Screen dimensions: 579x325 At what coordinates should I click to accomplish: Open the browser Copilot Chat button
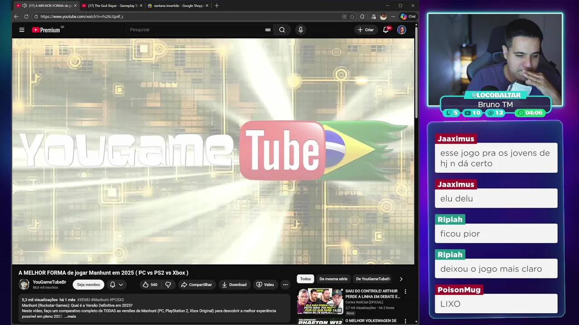coord(408,16)
